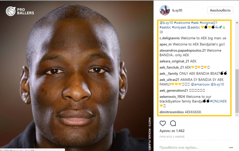Viewport: 239px width, 151px height.
Task: Open the #onlyaek hashtag link
Action: click(x=179, y=27)
